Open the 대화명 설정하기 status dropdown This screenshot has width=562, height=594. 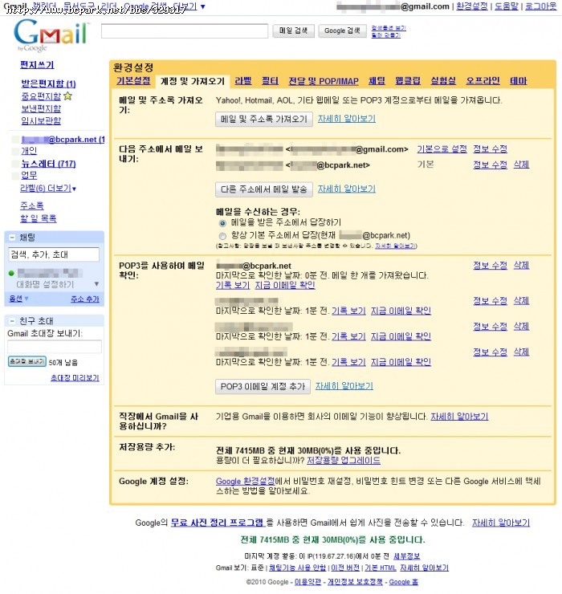pos(96,283)
